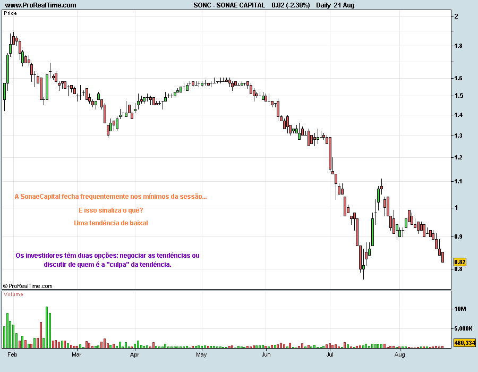Click the 0.82 (-2.38%) quote value
Image resolution: width=478 pixels, height=372 pixels.
click(291, 5)
